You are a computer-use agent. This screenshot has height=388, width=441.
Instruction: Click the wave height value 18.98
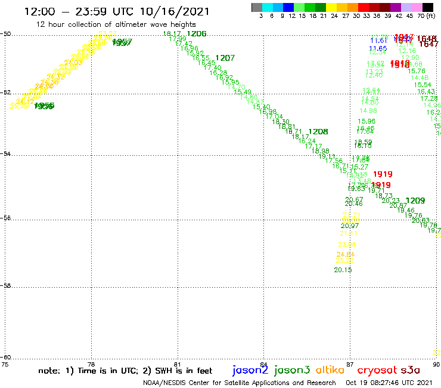point(320,151)
